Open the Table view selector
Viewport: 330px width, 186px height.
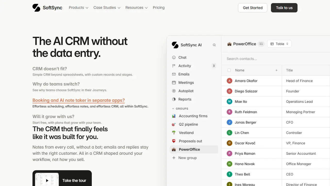pyautogui.click(x=279, y=44)
